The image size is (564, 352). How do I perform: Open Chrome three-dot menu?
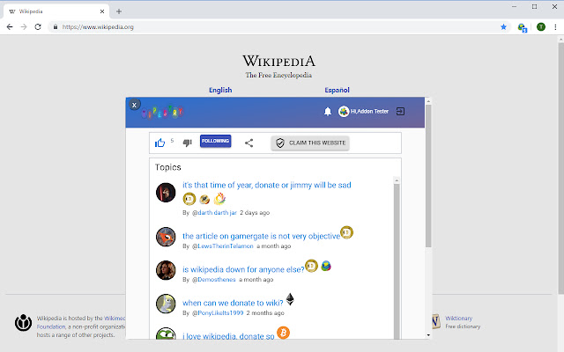point(556,27)
